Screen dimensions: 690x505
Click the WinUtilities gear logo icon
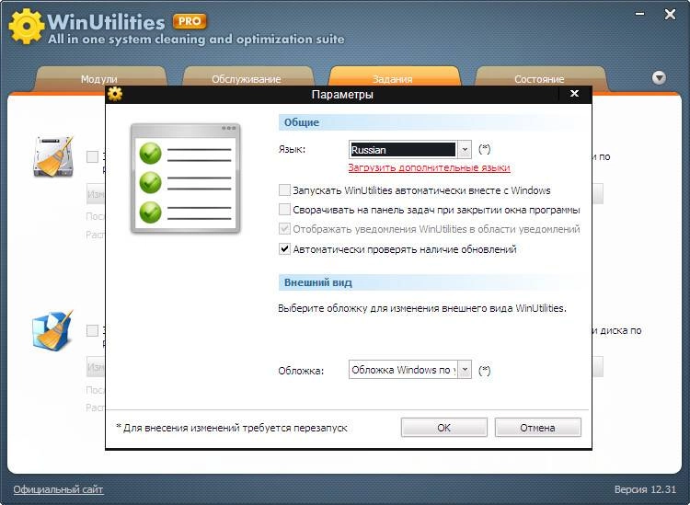coord(26,27)
